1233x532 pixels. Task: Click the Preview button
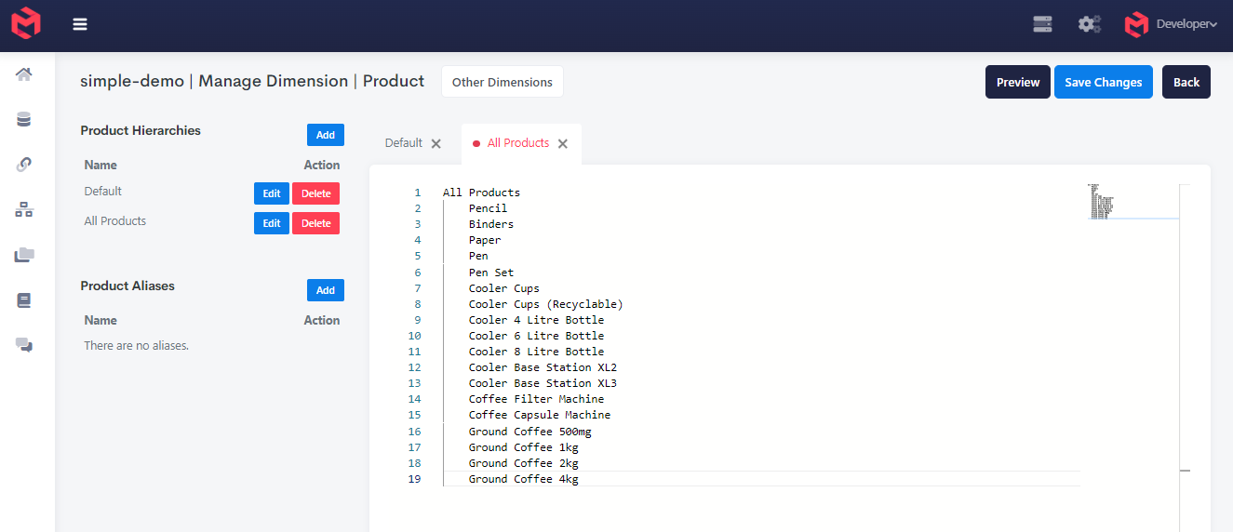coord(1018,82)
